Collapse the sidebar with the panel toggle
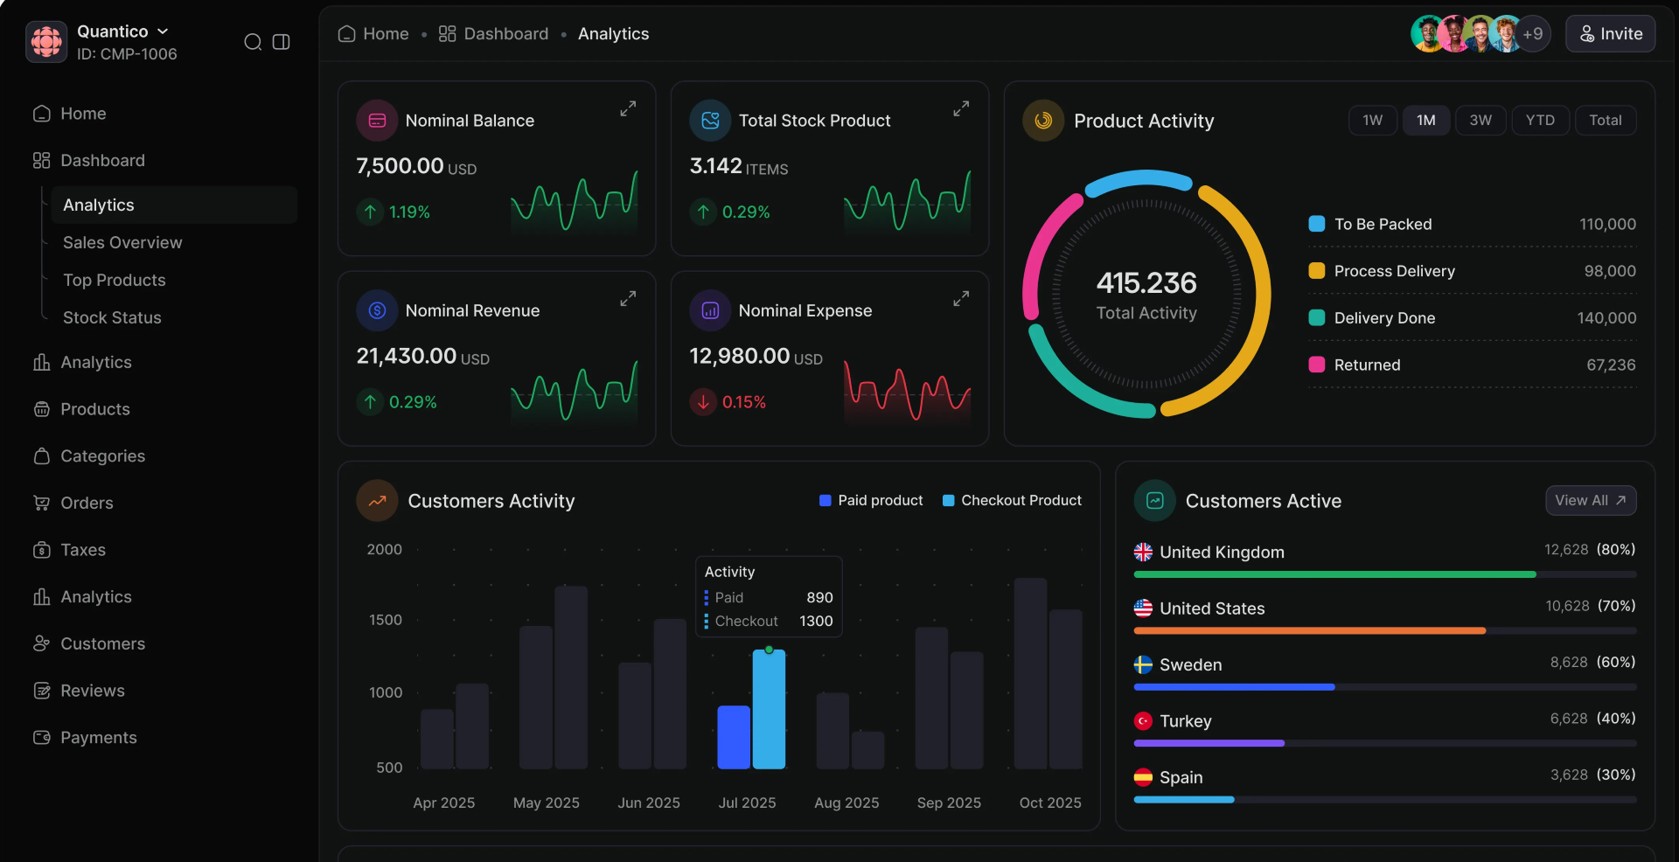 [x=281, y=41]
